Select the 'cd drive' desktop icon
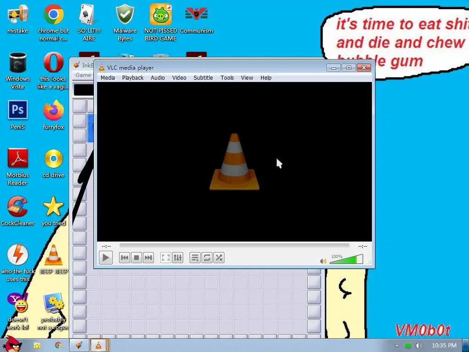The image size is (469, 352). (53, 164)
